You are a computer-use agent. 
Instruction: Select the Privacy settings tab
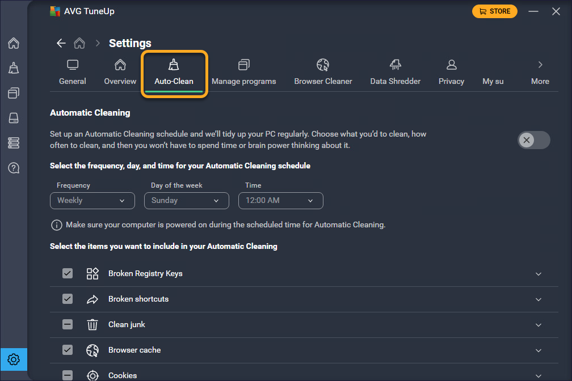[451, 72]
